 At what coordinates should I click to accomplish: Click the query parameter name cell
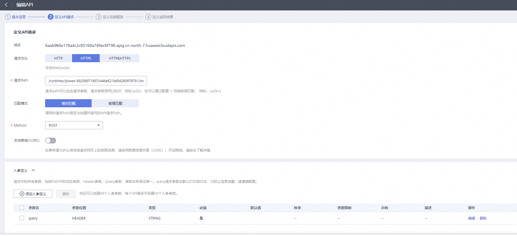(x=33, y=218)
